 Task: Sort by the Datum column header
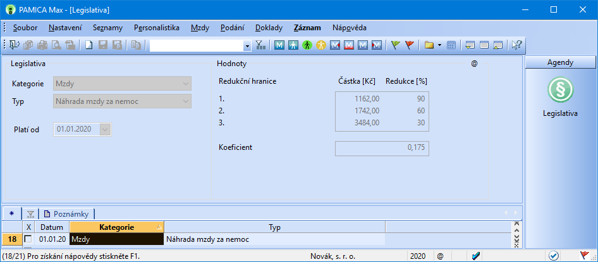(52, 227)
